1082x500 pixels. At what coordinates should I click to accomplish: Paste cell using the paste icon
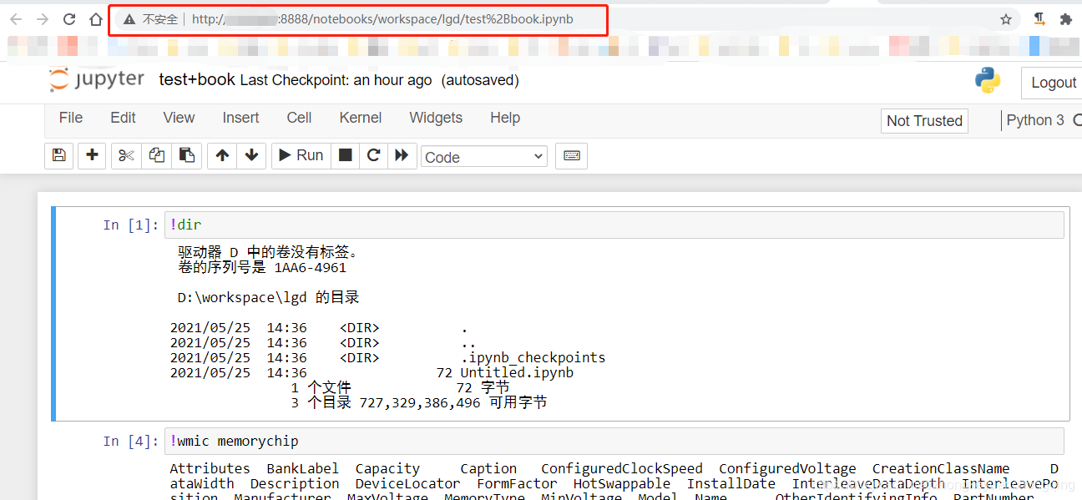tap(187, 156)
